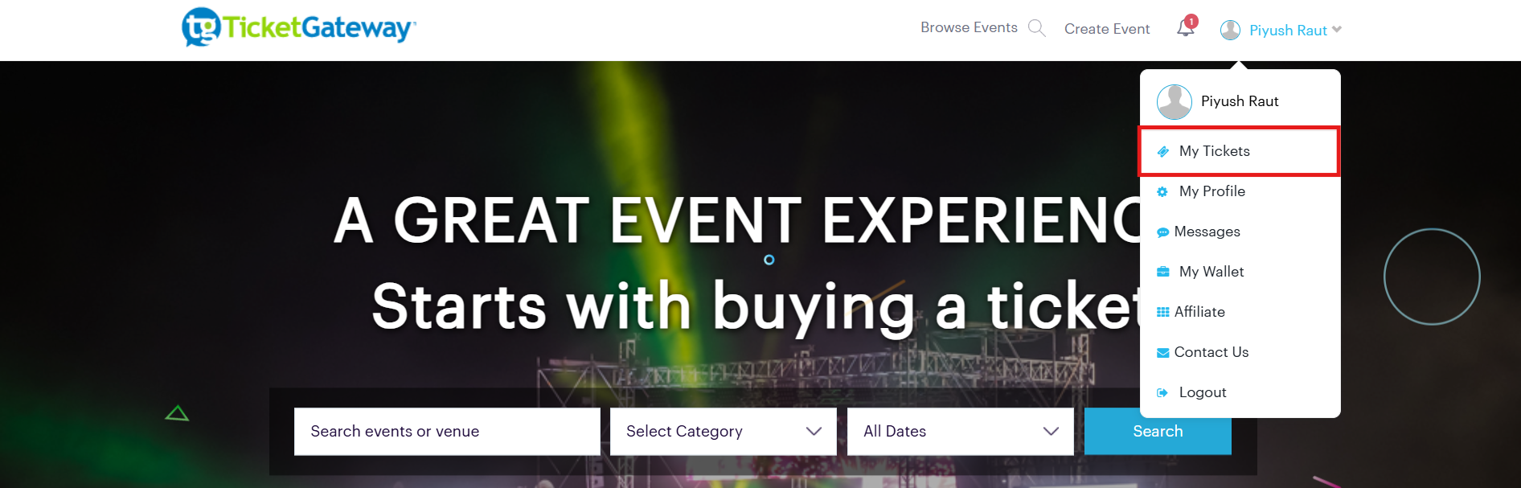Open the notifications bell icon

coord(1186,28)
